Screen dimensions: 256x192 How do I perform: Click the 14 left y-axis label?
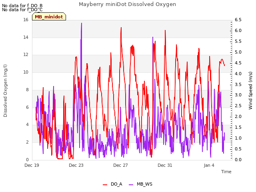click(26, 37)
